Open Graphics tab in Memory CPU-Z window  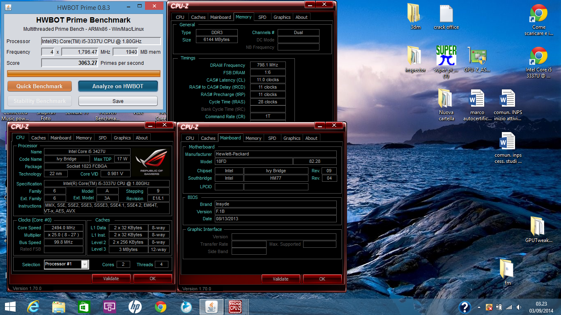click(282, 17)
